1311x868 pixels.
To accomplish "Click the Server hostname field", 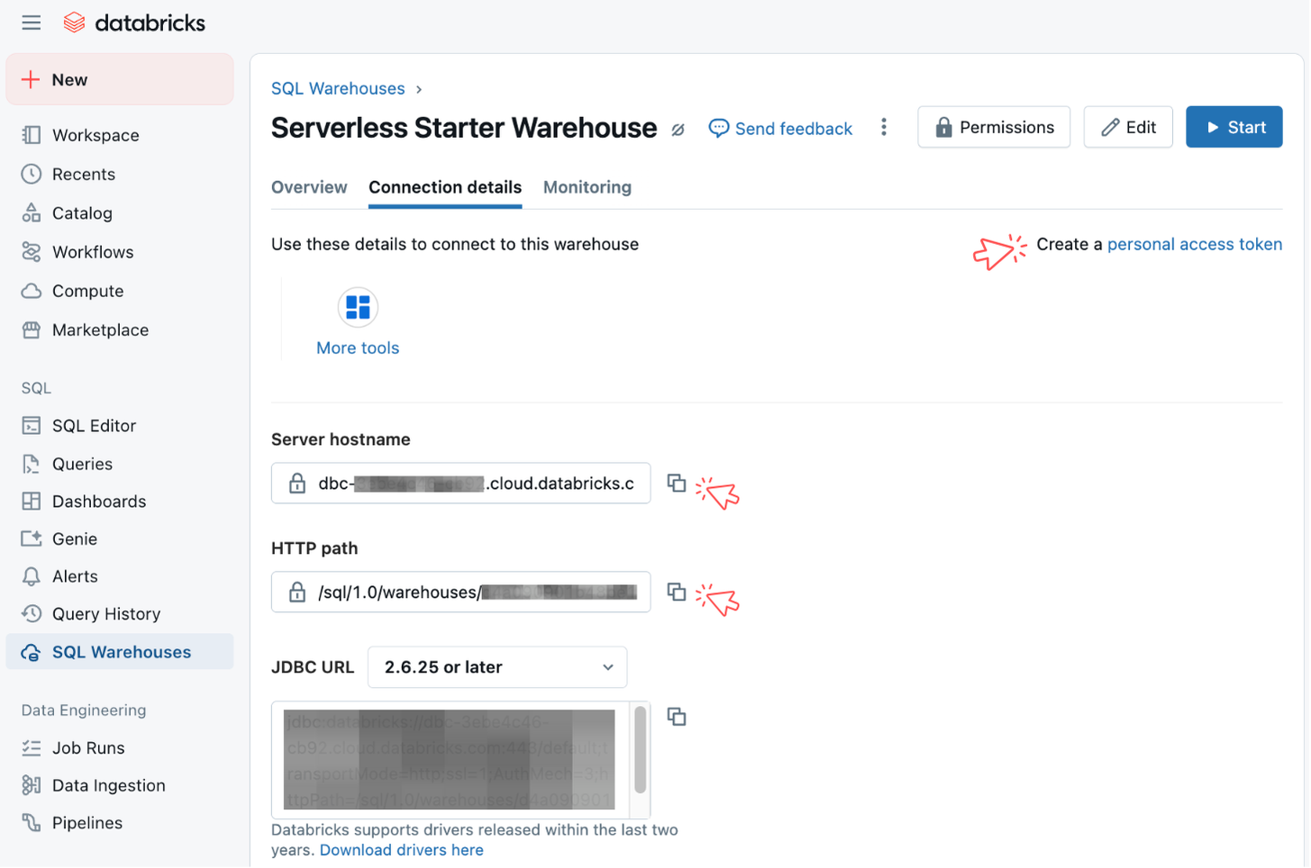I will (x=460, y=484).
